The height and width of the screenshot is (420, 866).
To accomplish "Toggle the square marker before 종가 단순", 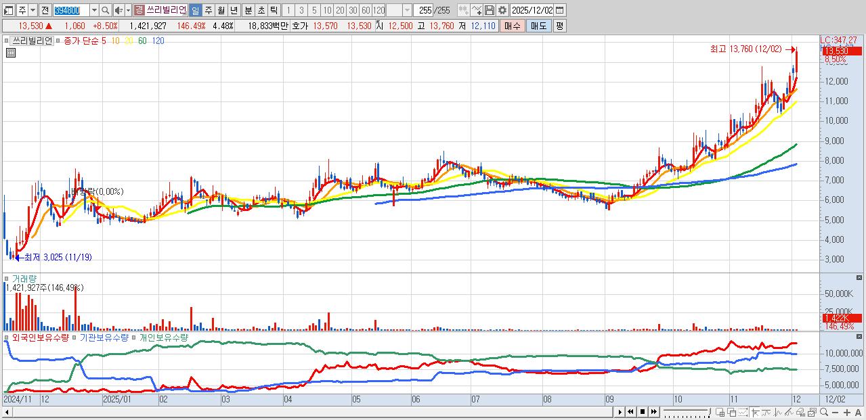I will 59,41.
